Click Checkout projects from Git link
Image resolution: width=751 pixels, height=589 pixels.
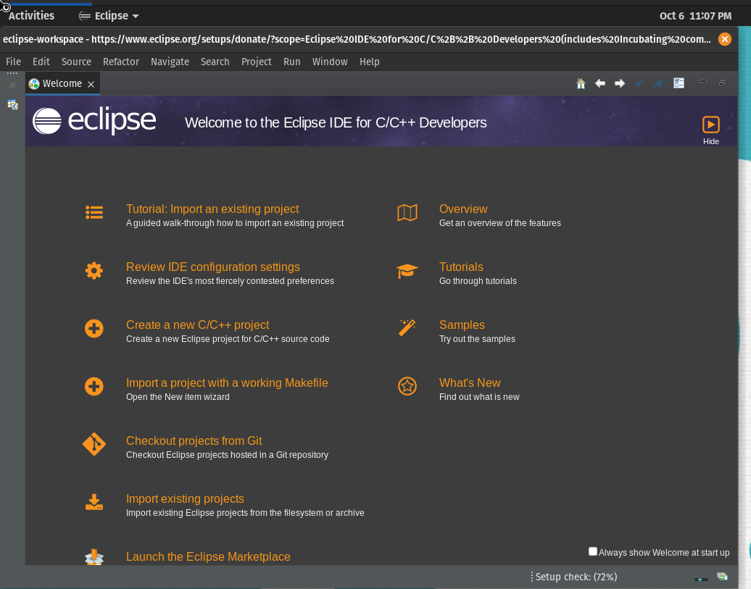pyautogui.click(x=194, y=441)
